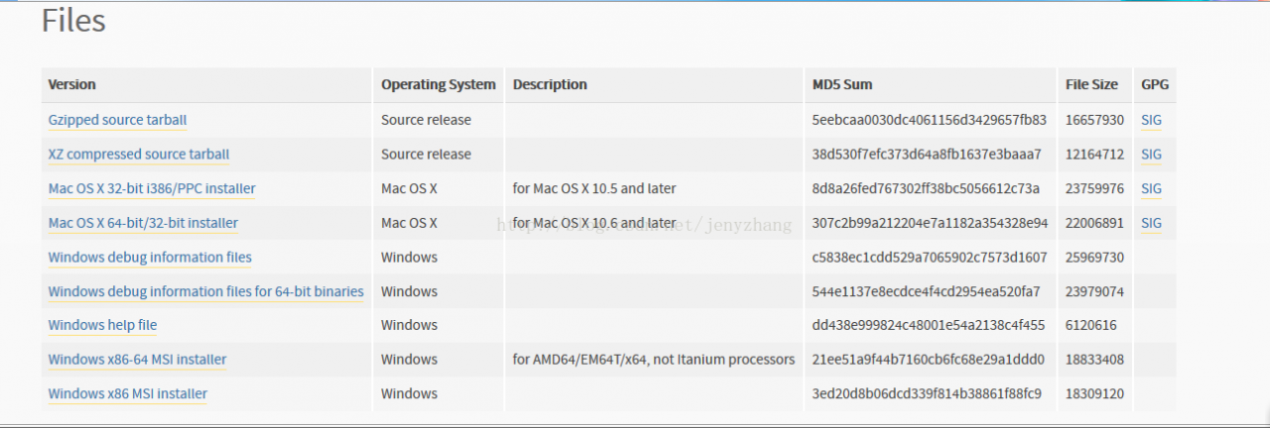Click the Operating System column header
Viewport: 1270px width, 428px height.
point(438,85)
